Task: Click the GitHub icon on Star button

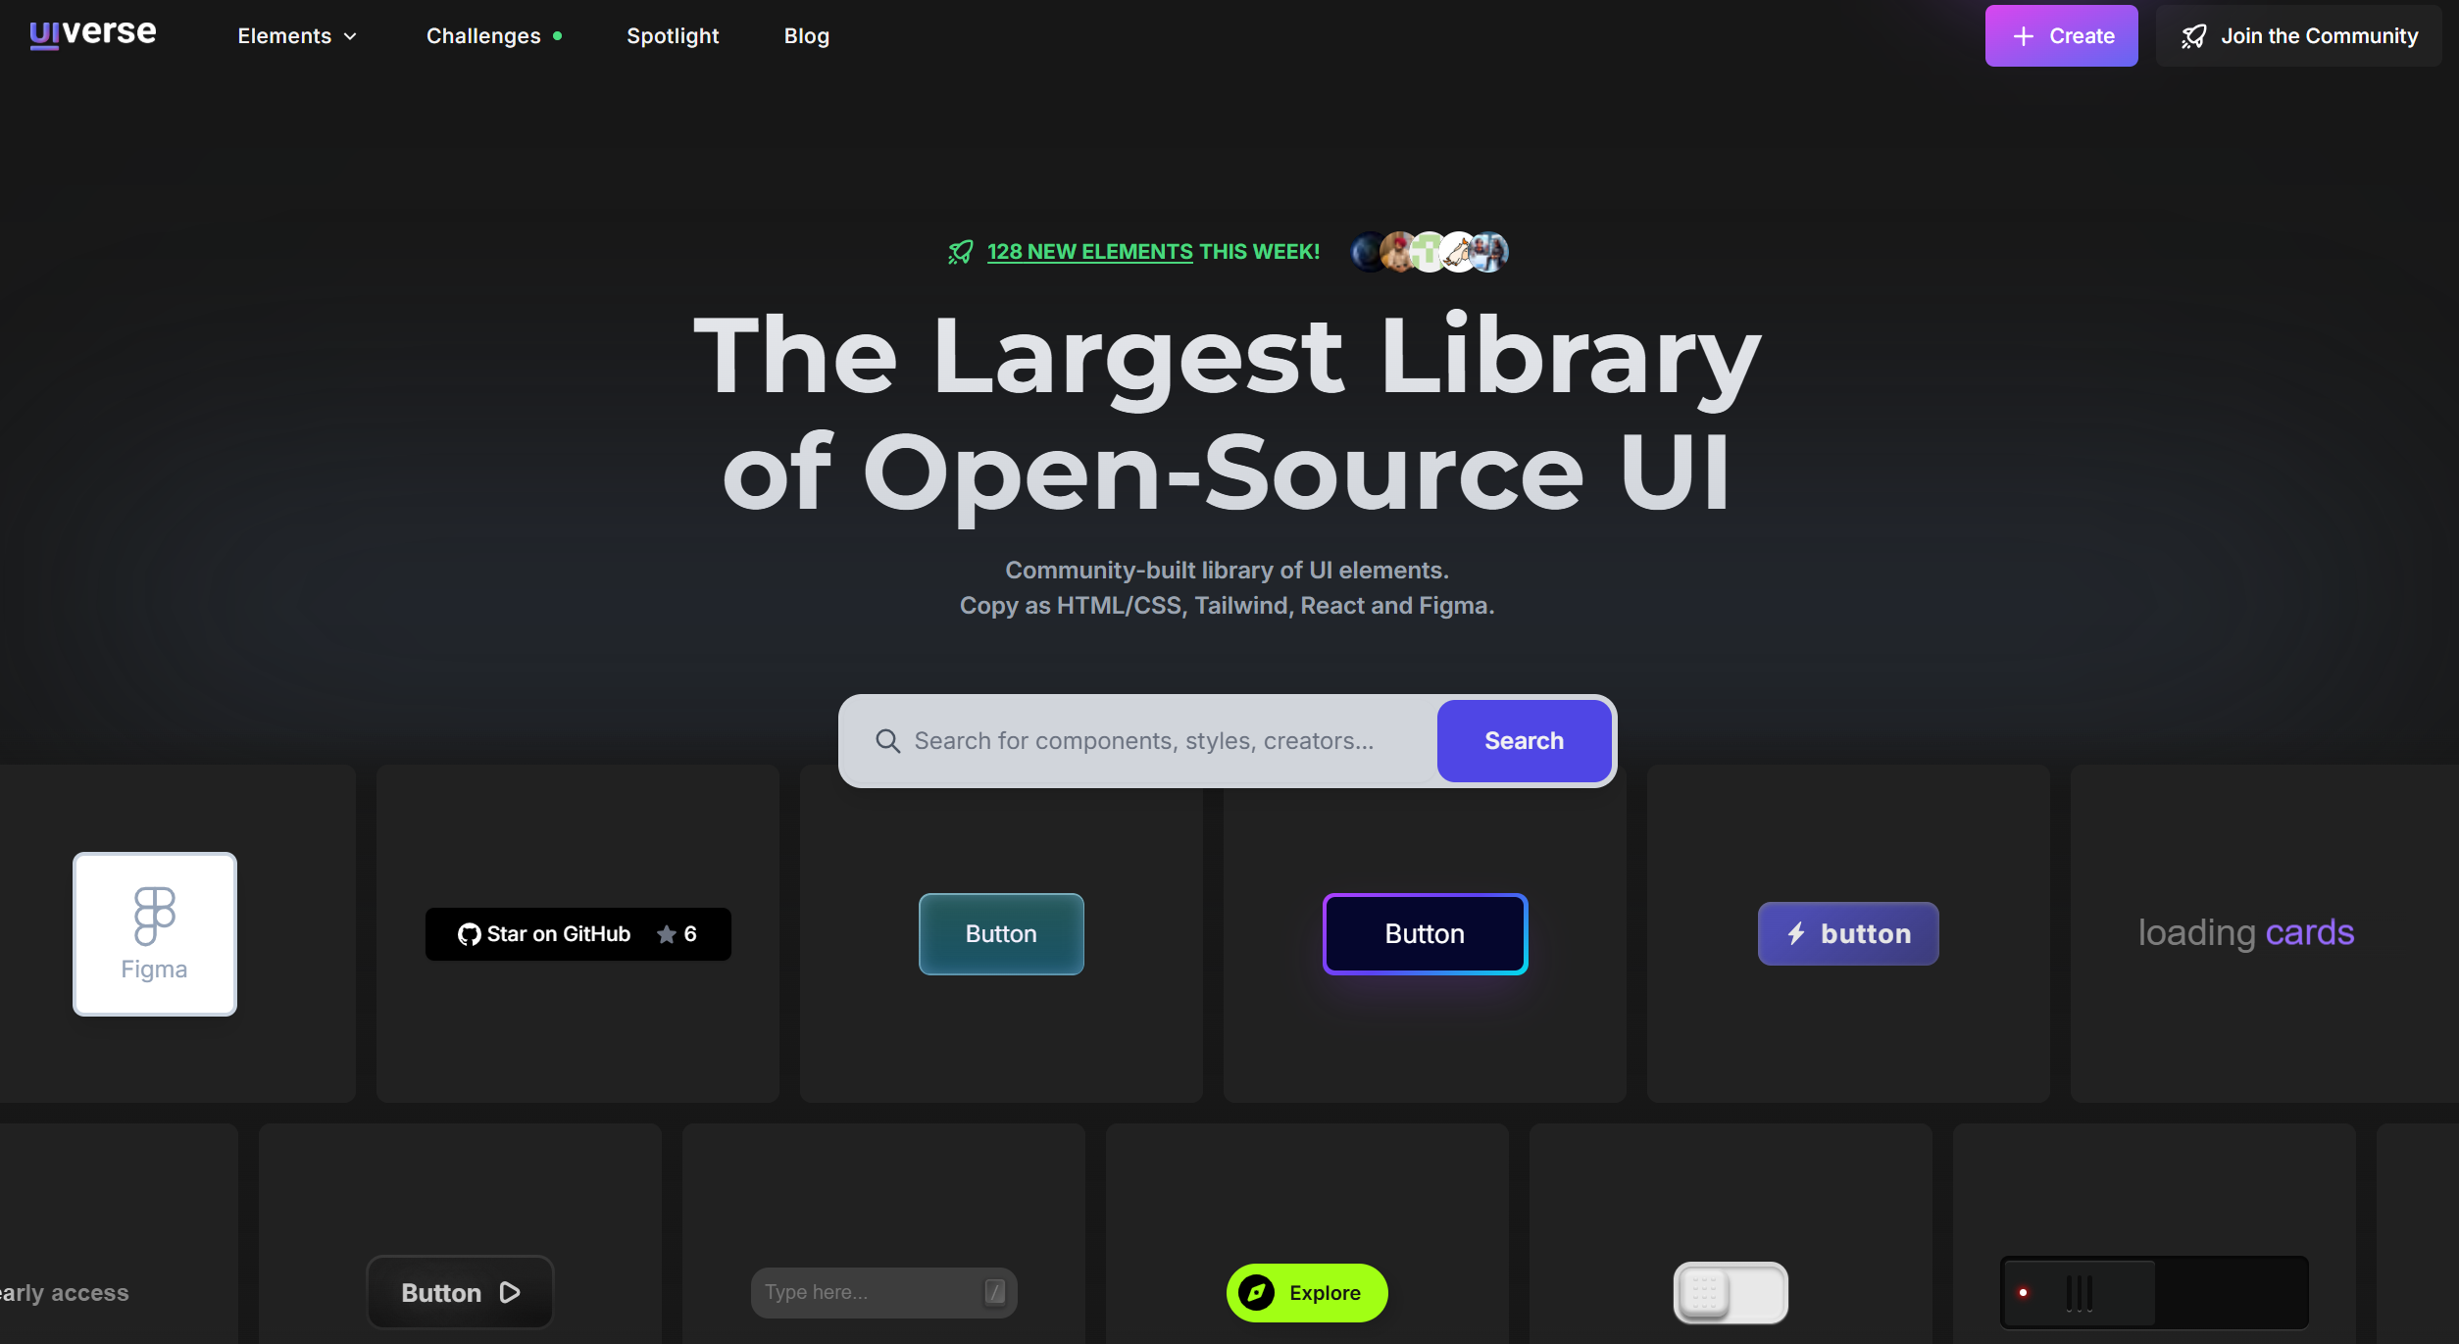Action: tap(469, 934)
